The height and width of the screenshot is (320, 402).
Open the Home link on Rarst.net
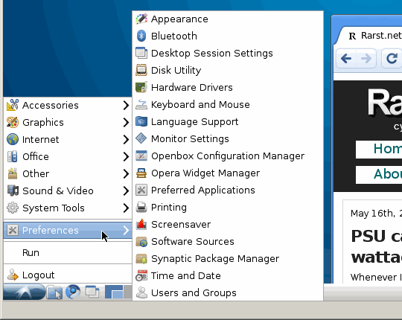(379, 149)
